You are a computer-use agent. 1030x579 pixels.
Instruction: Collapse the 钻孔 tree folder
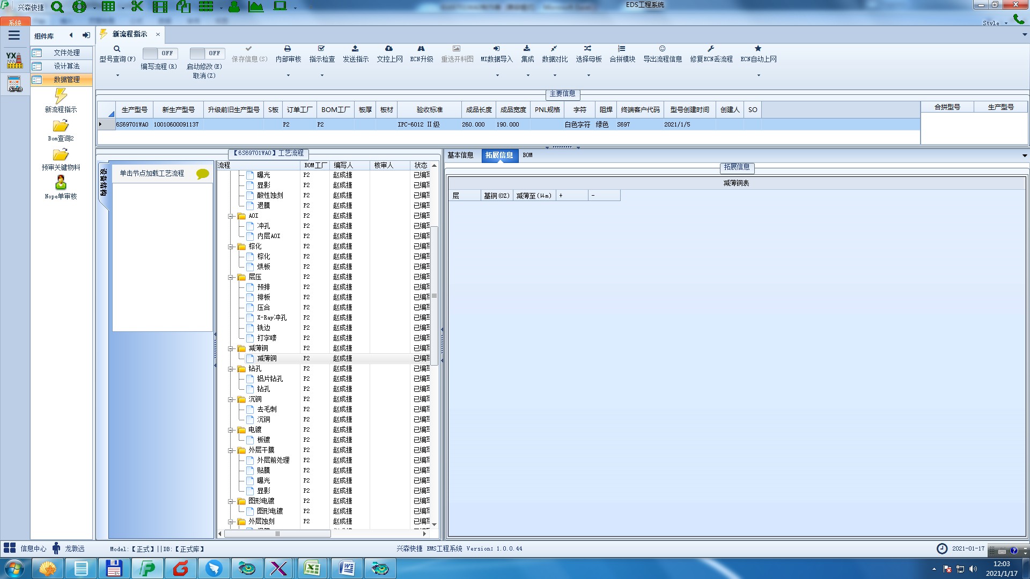pos(231,369)
